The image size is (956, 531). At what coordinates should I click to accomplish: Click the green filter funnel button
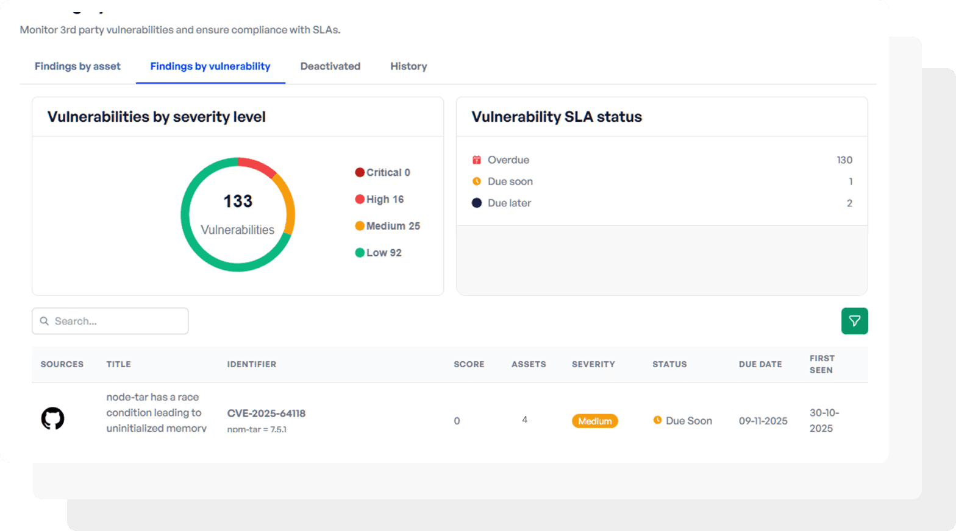[x=854, y=321]
